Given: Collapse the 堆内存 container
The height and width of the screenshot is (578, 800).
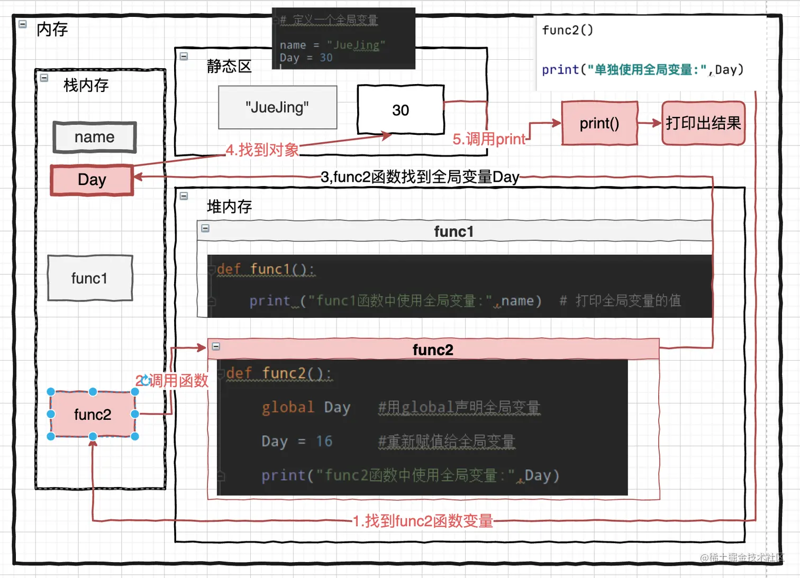Looking at the screenshot, I should pos(184,196).
